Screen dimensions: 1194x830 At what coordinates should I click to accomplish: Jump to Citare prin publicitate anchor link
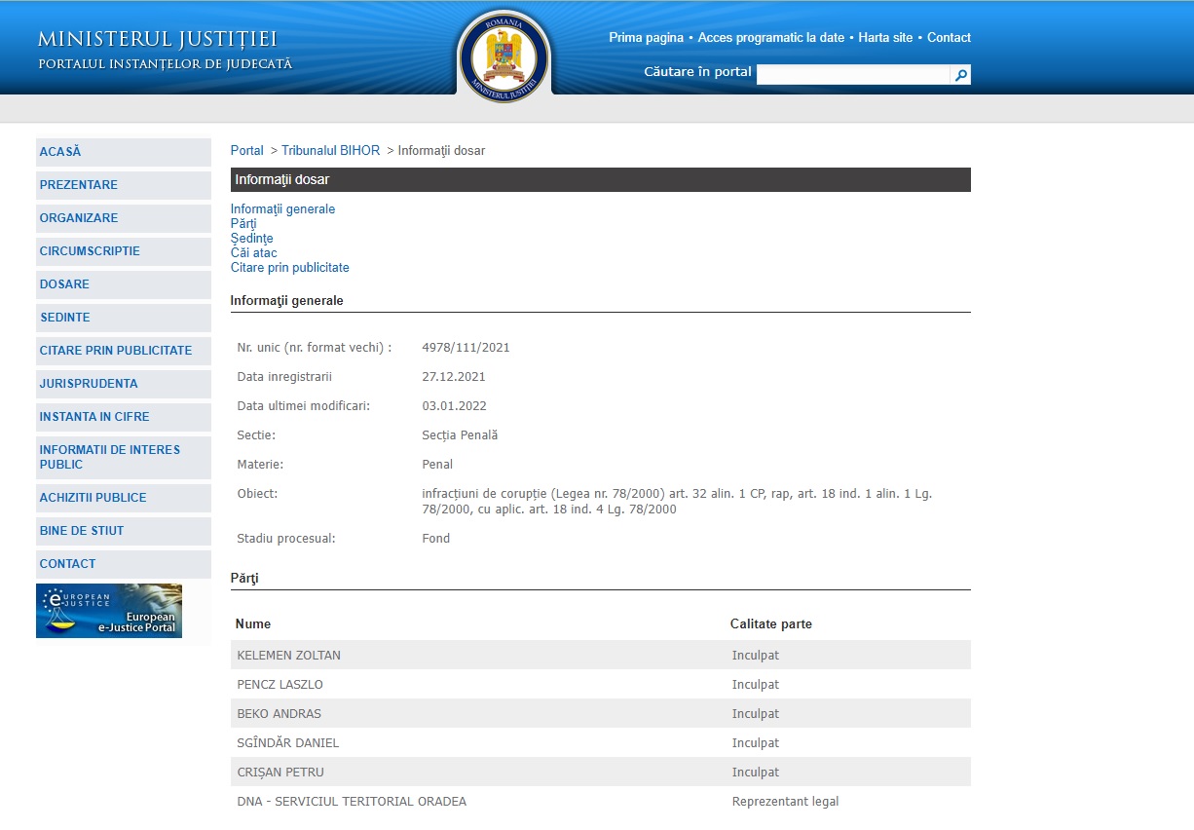(x=290, y=268)
